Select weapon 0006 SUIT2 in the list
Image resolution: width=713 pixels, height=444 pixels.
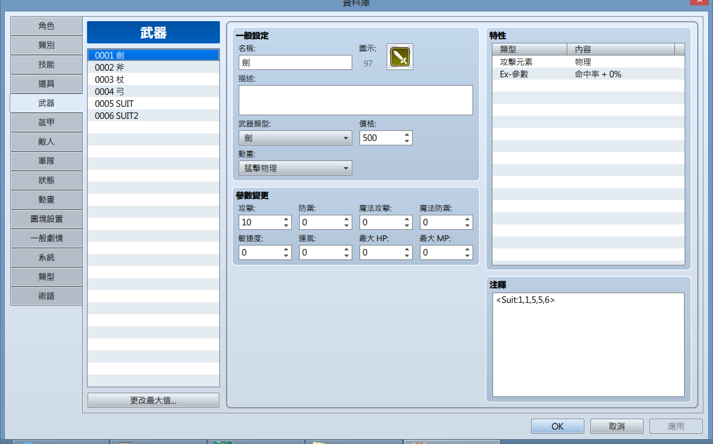coord(153,116)
